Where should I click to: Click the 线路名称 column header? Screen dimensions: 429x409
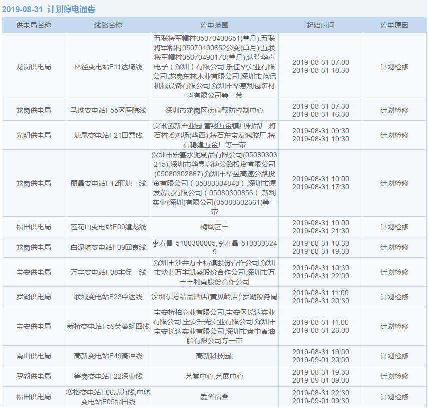[x=108, y=25]
